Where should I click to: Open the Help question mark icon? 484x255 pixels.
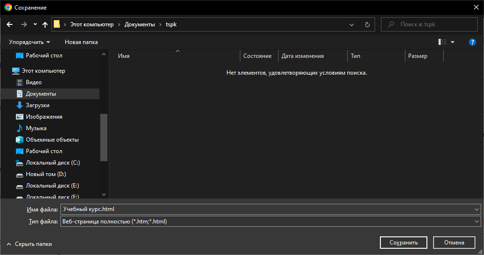pyautogui.click(x=472, y=42)
